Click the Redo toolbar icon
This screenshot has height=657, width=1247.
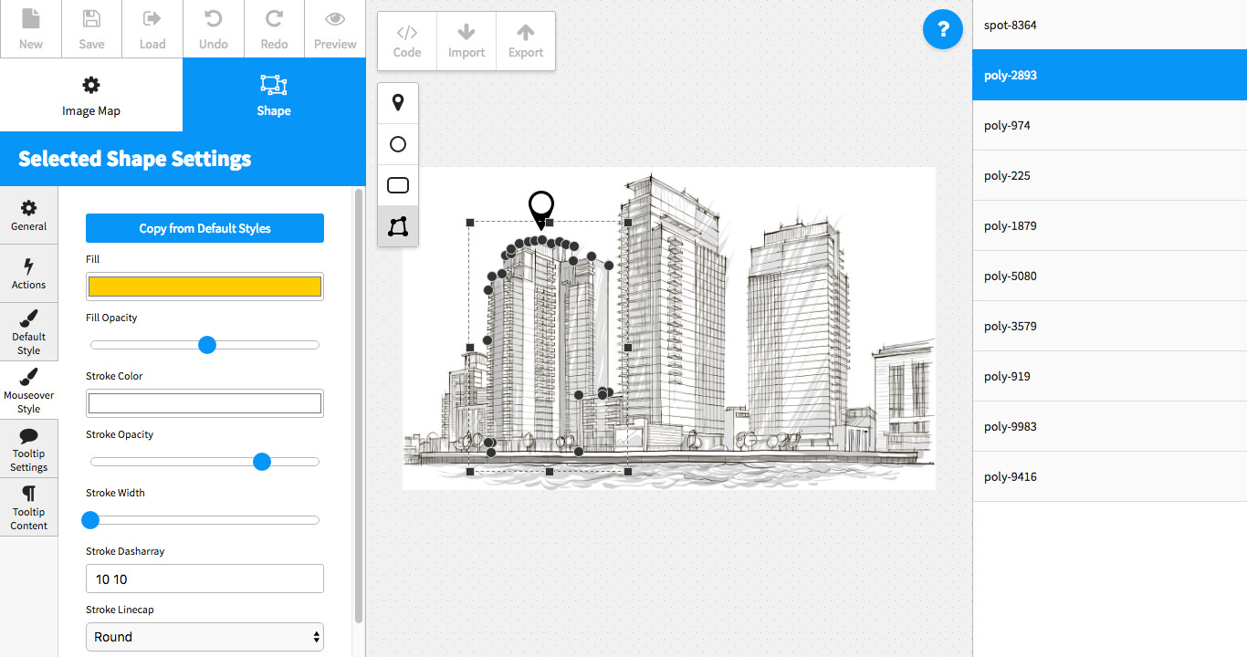point(274,29)
